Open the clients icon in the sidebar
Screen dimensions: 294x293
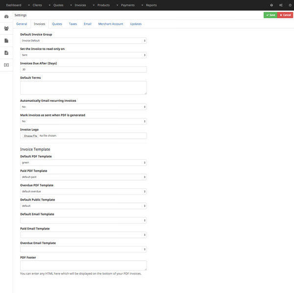click(x=6, y=28)
